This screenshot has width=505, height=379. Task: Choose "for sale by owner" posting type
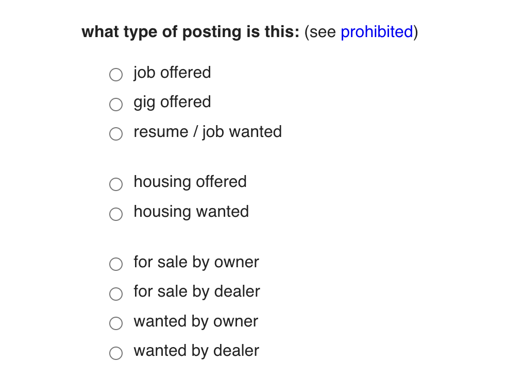click(x=115, y=264)
